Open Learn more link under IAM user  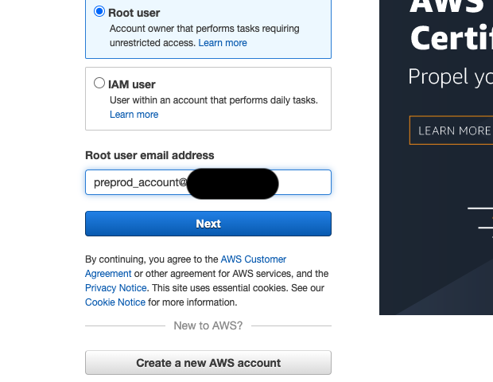pos(134,115)
